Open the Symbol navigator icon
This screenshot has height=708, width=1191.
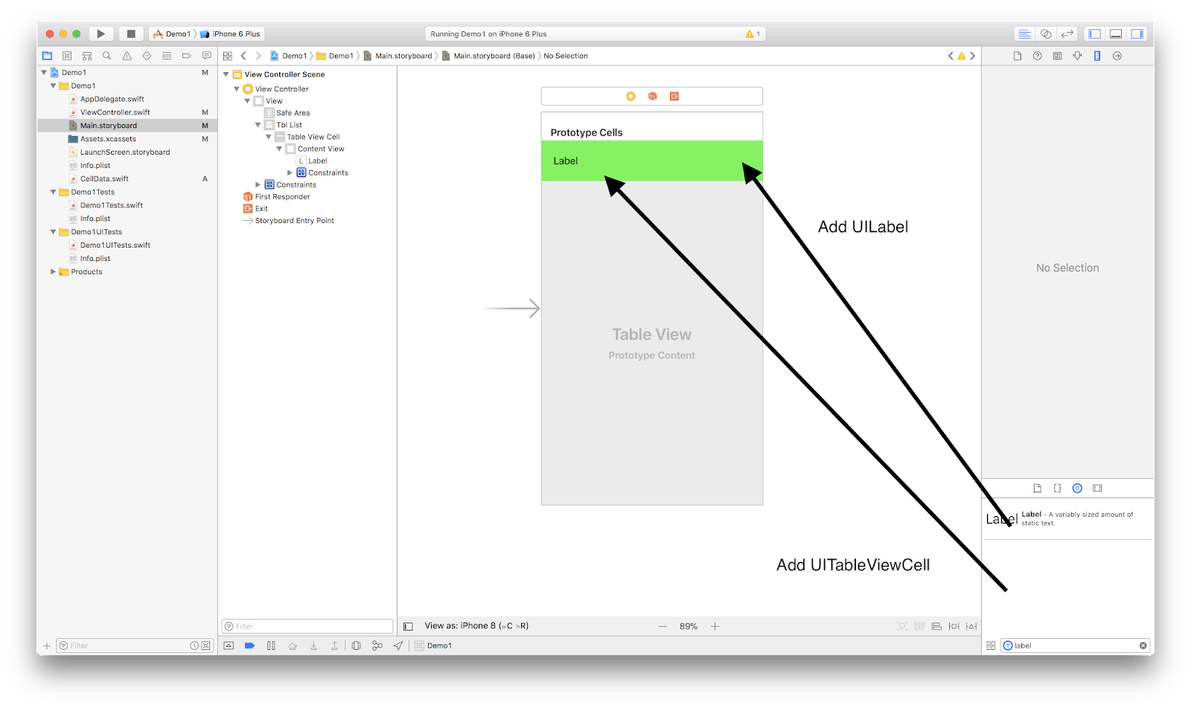click(87, 56)
